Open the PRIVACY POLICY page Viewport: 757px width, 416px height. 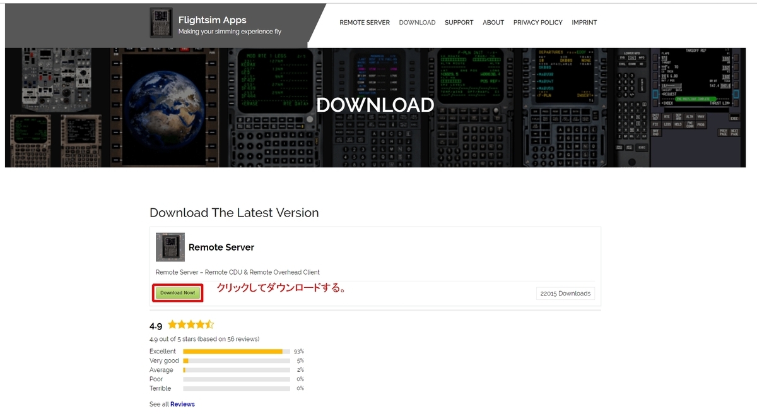tap(537, 23)
